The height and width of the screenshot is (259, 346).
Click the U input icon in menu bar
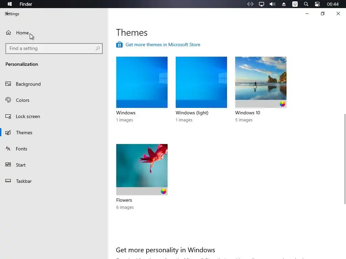[x=295, y=4]
